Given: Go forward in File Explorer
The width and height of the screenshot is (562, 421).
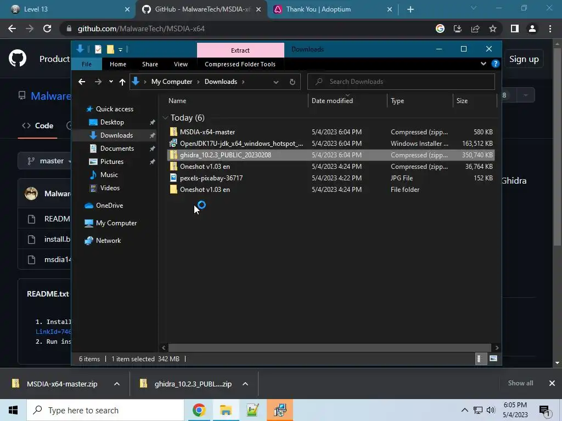Looking at the screenshot, I should pos(98,82).
